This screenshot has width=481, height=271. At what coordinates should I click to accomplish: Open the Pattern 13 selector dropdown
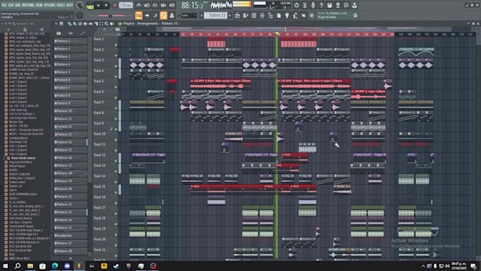216,16
